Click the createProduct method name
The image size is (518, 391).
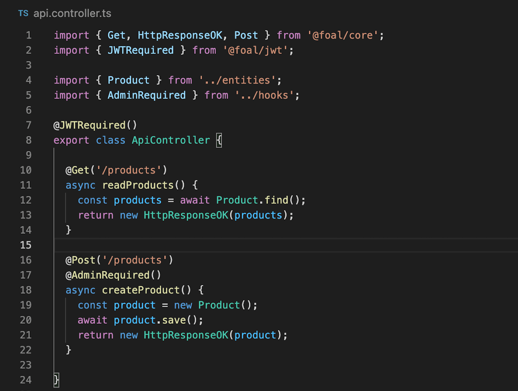tap(141, 290)
